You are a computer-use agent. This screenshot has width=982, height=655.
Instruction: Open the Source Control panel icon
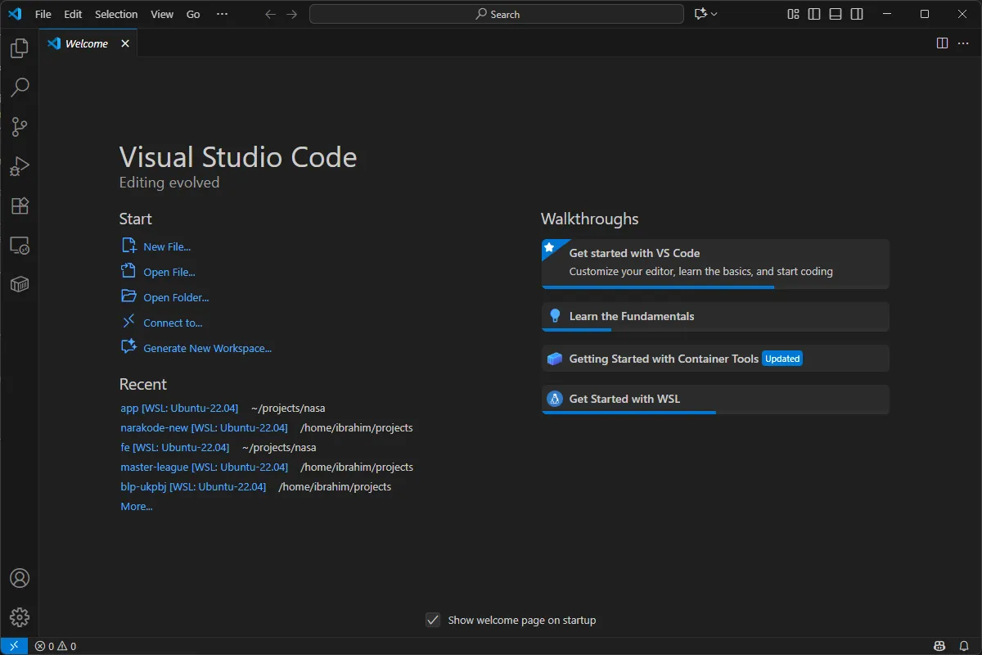[19, 126]
